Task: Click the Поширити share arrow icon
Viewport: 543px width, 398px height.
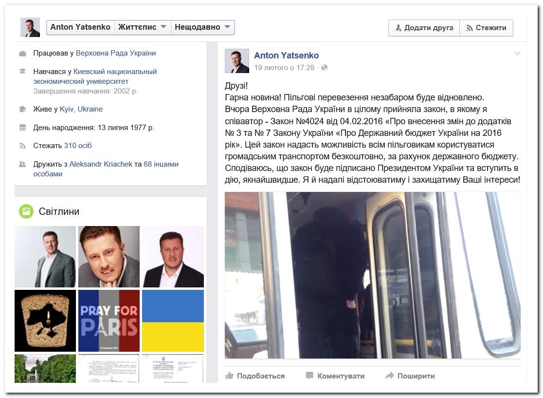Action: pos(390,376)
